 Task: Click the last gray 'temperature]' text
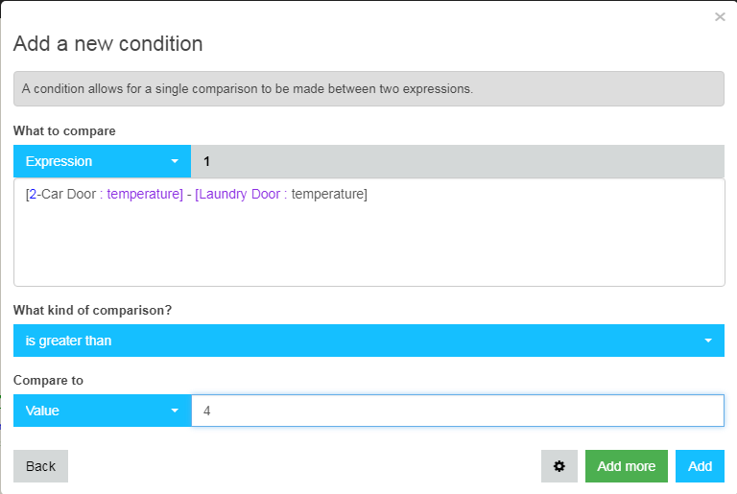click(x=329, y=194)
